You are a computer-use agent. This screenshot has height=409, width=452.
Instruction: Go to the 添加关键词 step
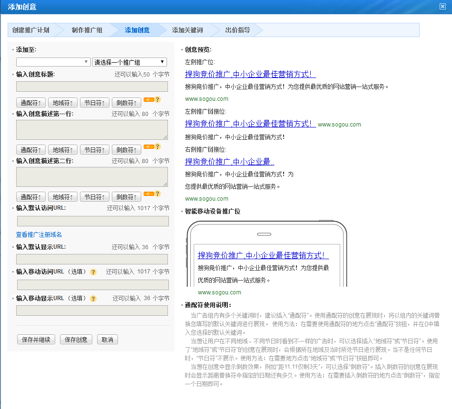click(187, 30)
